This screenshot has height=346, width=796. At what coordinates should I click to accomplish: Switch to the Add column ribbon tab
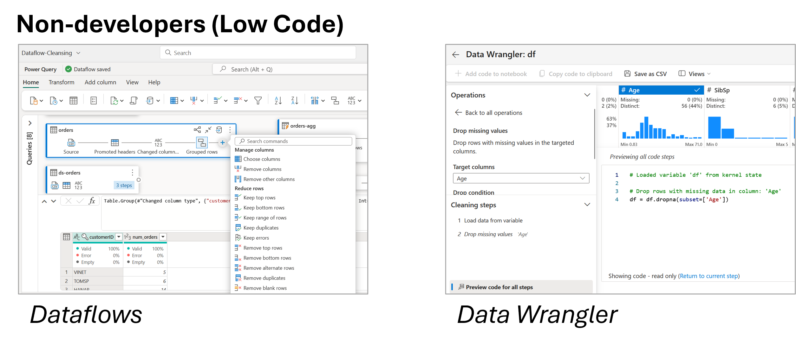(100, 82)
